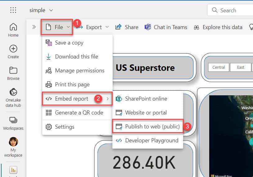Select the East region slicer button
This screenshot has width=253, height=177.
241,67
